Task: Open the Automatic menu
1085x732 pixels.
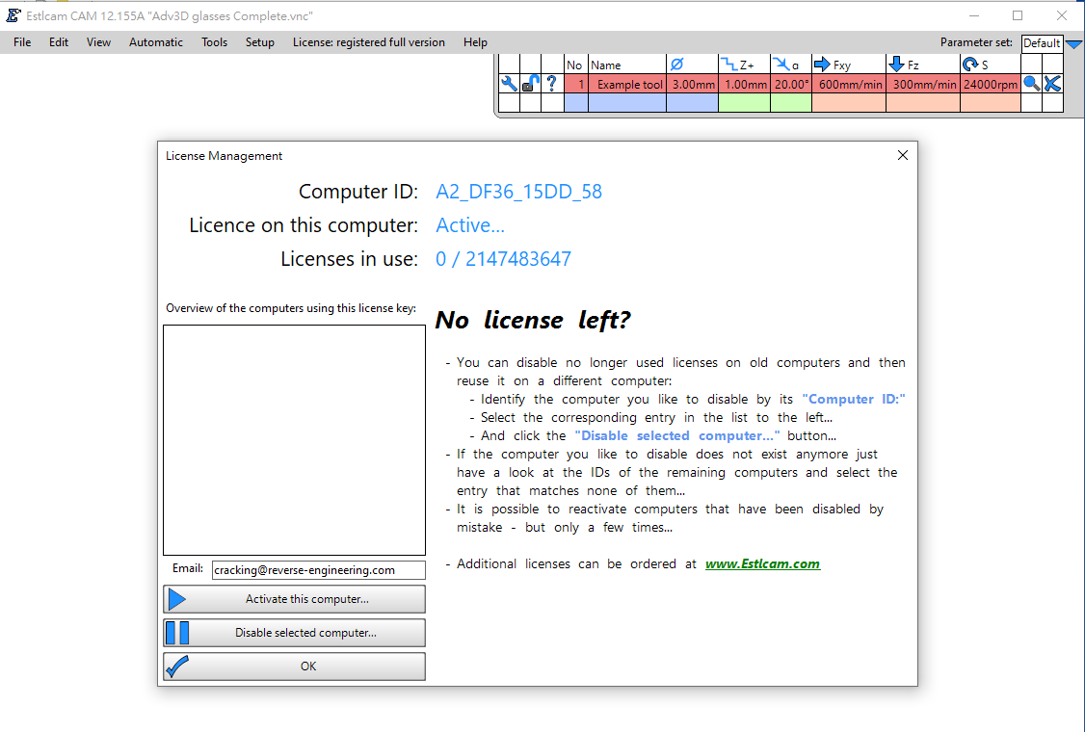Action: [156, 42]
